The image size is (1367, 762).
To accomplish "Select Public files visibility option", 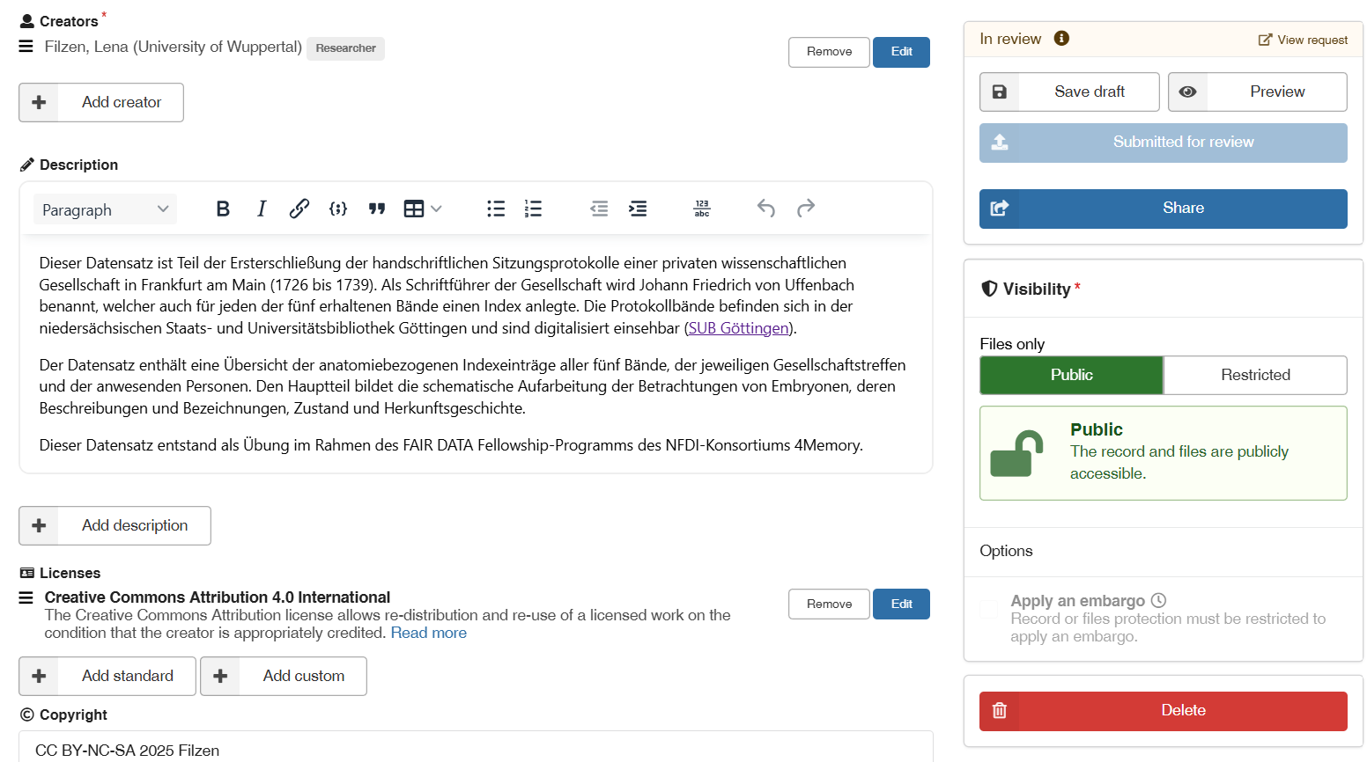I will pyautogui.click(x=1071, y=375).
